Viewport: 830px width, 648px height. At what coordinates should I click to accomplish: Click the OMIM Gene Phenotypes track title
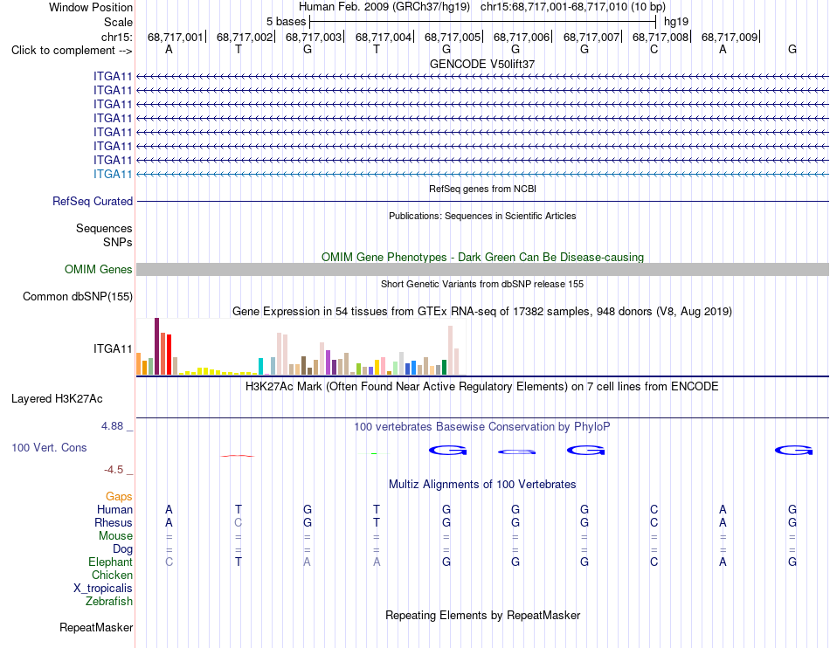tap(482, 257)
